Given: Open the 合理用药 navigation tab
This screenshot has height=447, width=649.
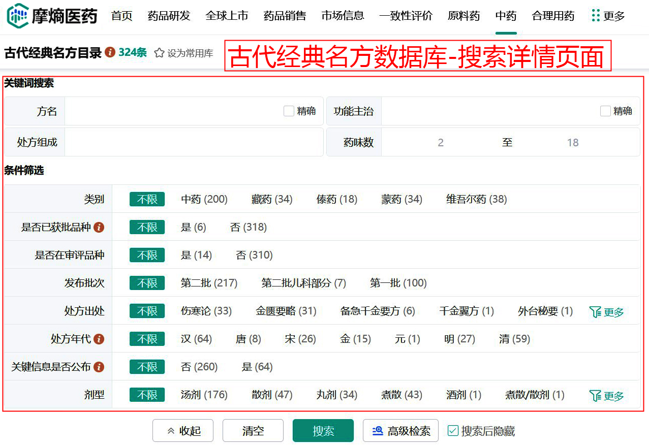Looking at the screenshot, I should (x=553, y=16).
